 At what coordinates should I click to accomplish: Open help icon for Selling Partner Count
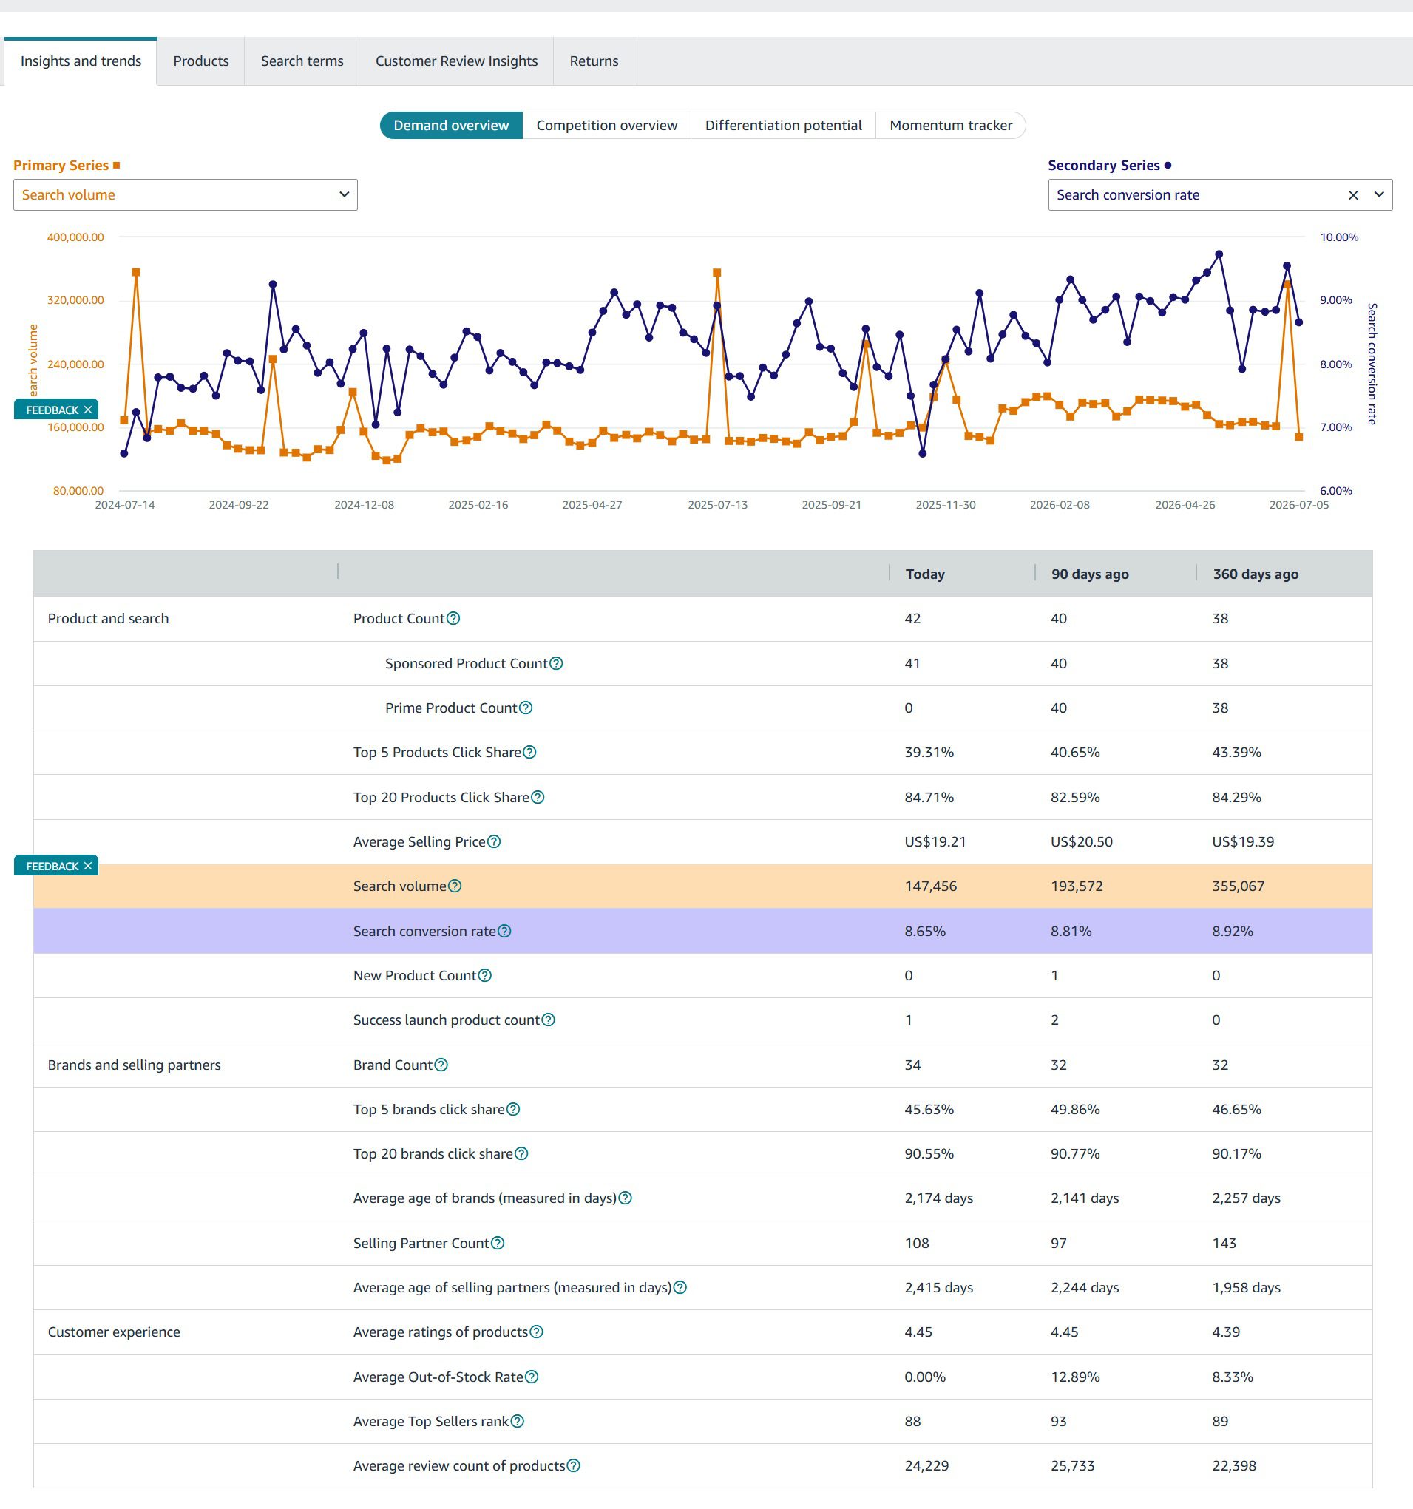point(498,1244)
